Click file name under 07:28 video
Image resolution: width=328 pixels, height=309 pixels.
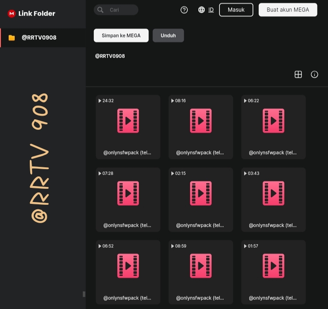click(127, 225)
